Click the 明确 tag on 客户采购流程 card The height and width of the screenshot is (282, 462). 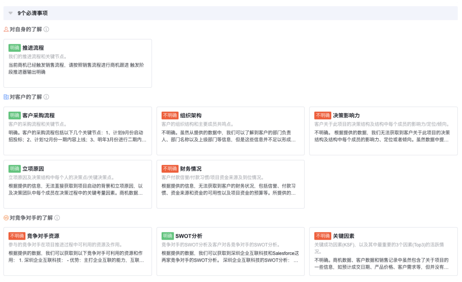pyautogui.click(x=14, y=115)
